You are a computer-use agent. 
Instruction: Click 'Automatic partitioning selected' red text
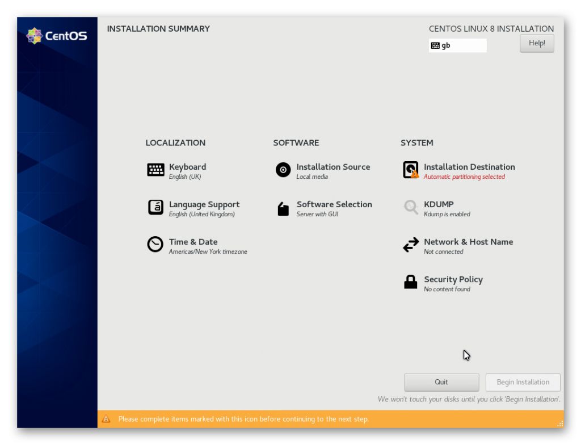pyautogui.click(x=464, y=177)
